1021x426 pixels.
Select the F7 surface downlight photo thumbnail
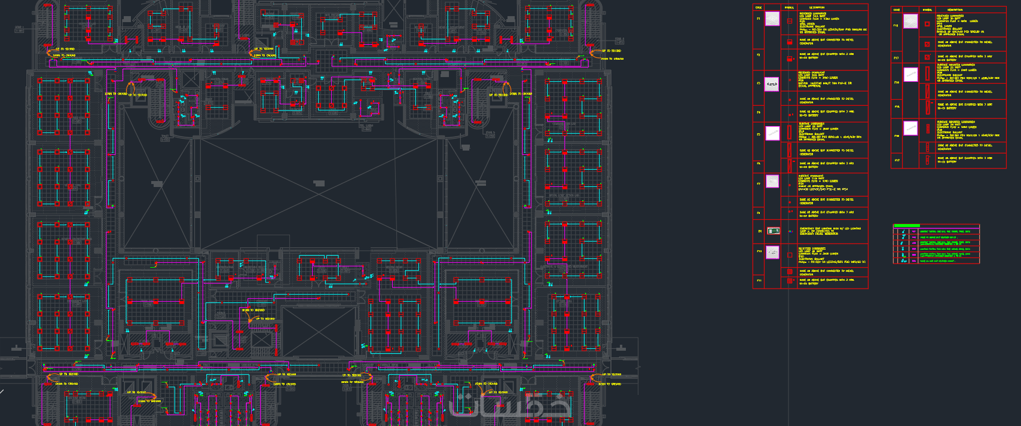coord(772,181)
